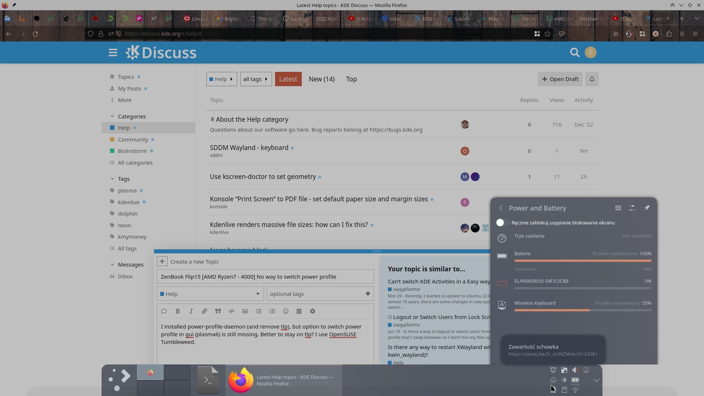Open the user avatar menu in Discuss header

(x=590, y=52)
